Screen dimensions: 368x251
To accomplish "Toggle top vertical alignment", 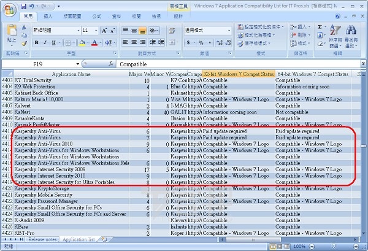I will 125,31.
